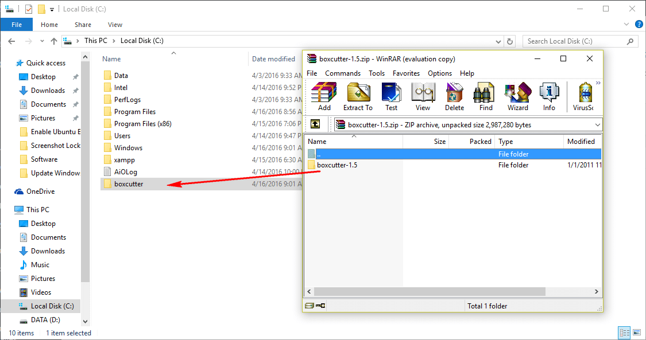
Task: Show more WinRAR toolbar buttons chevron
Action: tap(598, 83)
